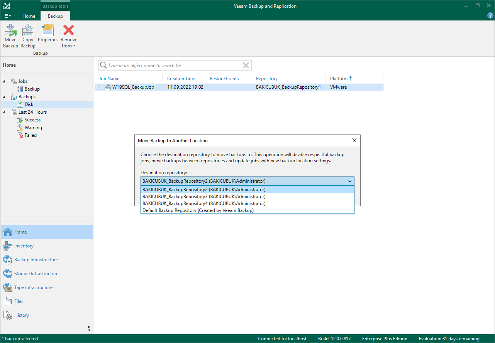Viewport: 495px width, 343px height.
Task: Collapse the Jobs tree node
Action: (x=4, y=81)
